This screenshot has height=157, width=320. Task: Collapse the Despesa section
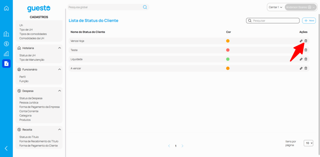pos(59,91)
